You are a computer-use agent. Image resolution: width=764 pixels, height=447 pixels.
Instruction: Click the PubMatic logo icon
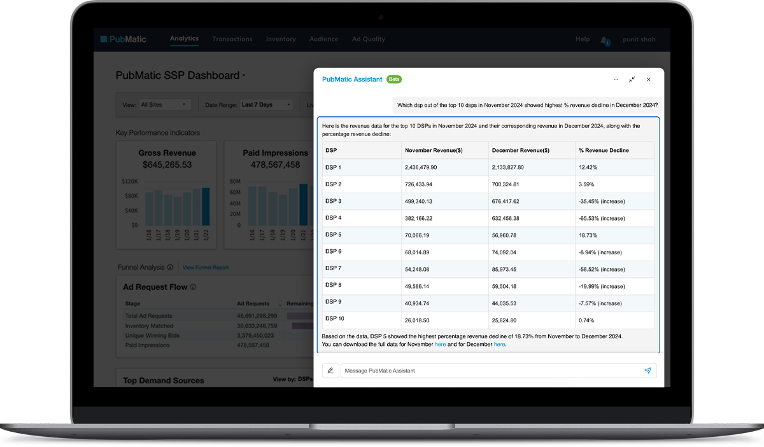[x=104, y=39]
